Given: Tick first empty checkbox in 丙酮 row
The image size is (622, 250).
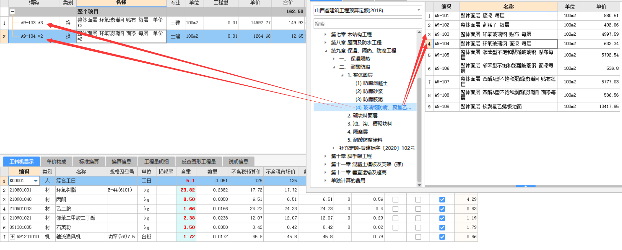Looking at the screenshot, I should 395,200.
